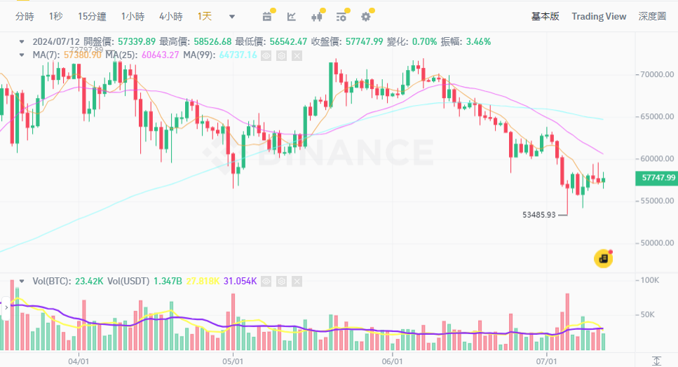Click the yellow floating widget button

[x=603, y=258]
